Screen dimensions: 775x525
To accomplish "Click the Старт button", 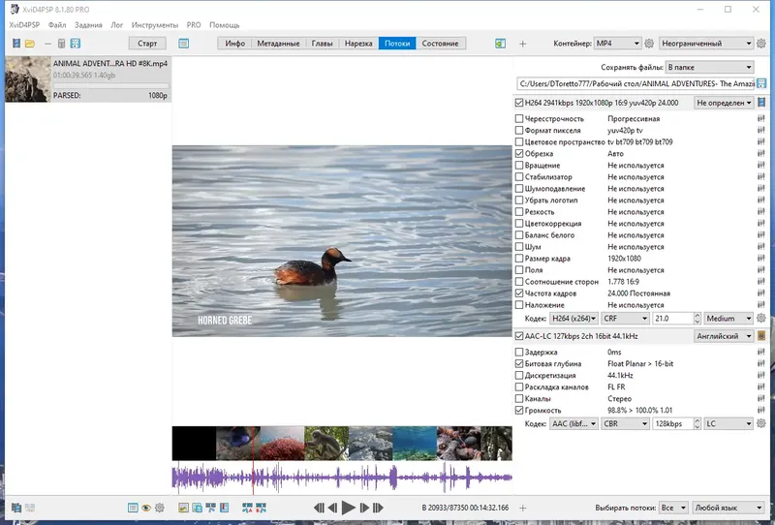I will (x=147, y=44).
